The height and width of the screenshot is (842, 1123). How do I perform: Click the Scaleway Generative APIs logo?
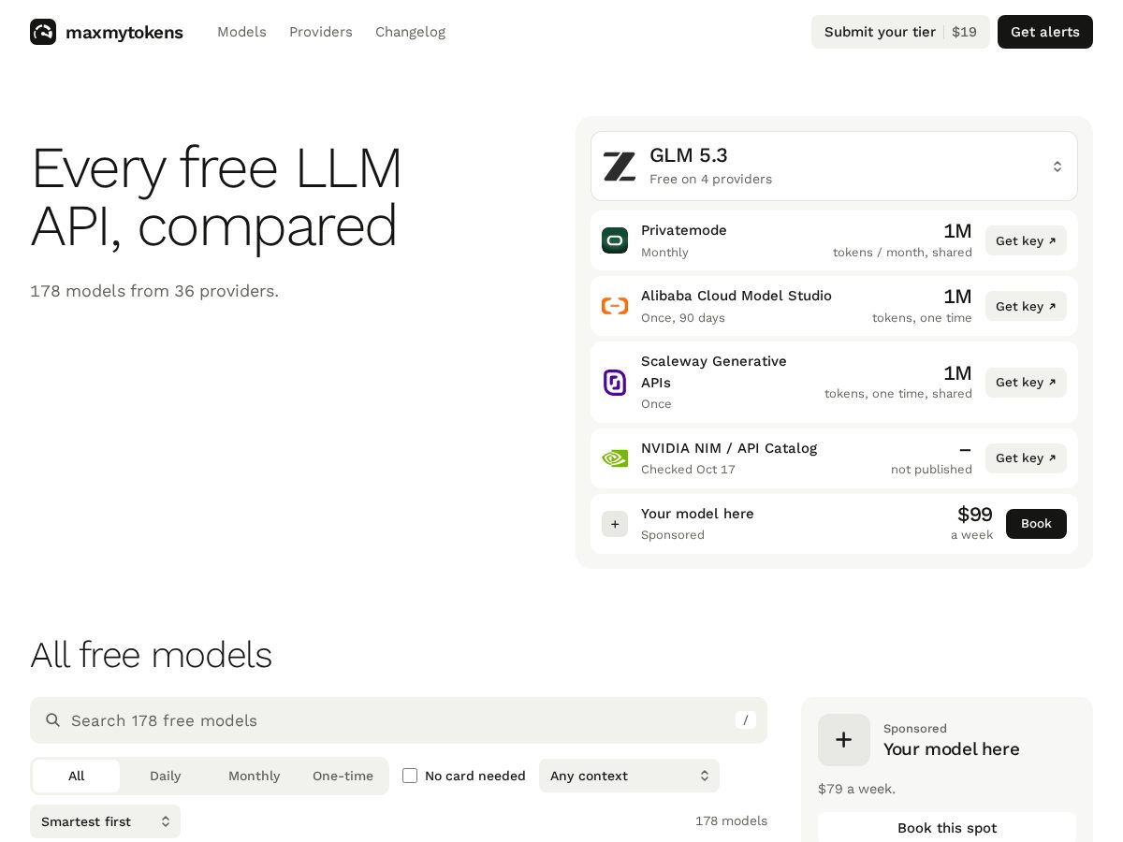point(615,382)
